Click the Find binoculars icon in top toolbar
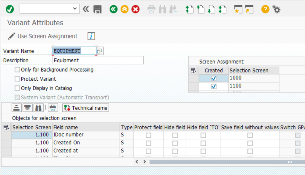305x175 pixels. [162, 9]
